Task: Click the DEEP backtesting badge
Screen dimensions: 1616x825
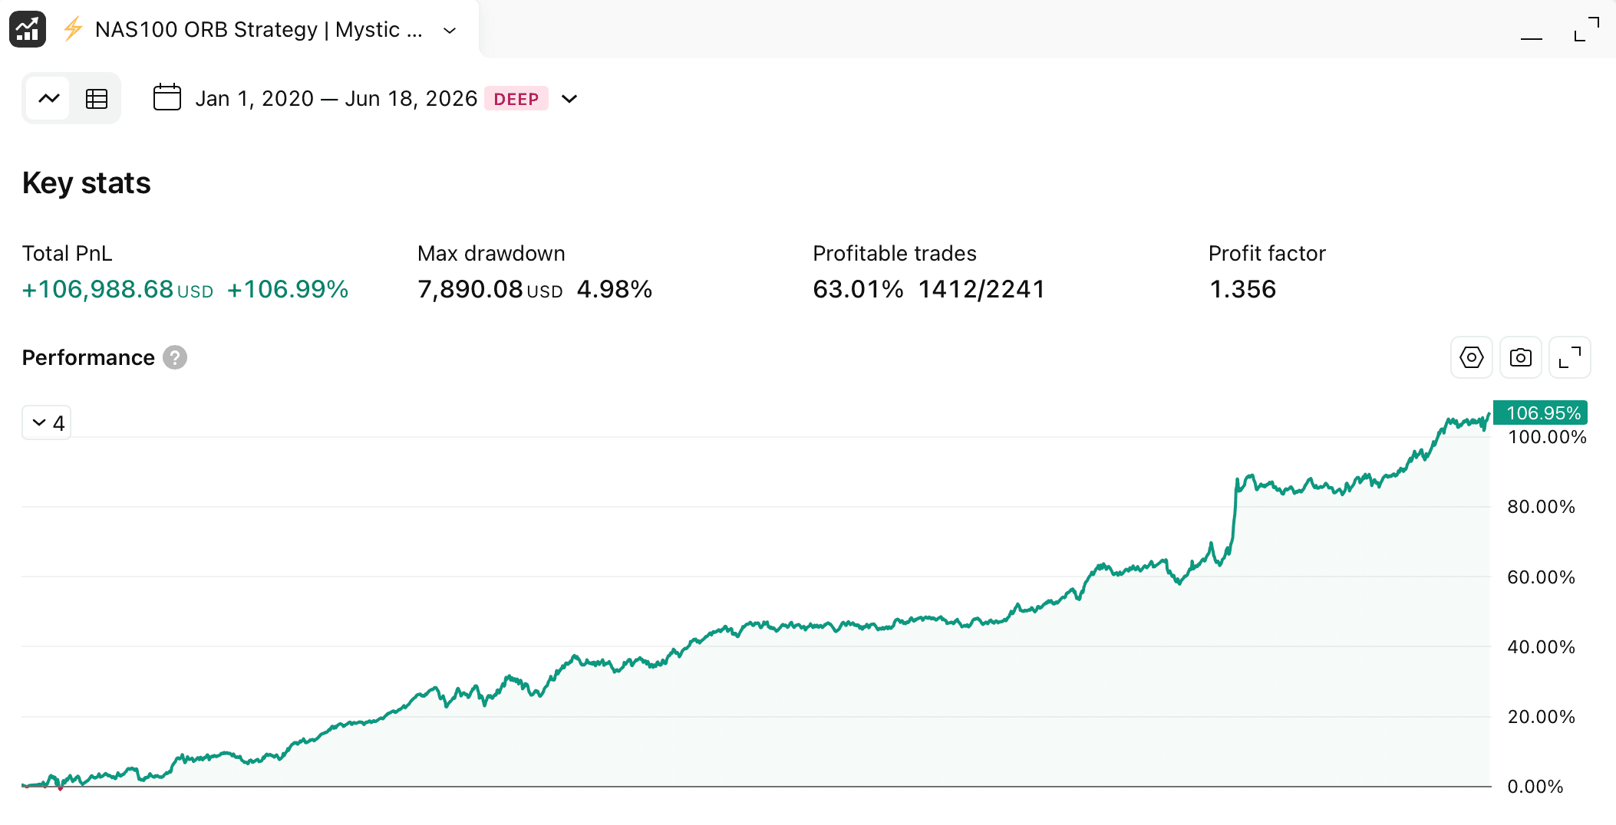Action: click(x=516, y=99)
